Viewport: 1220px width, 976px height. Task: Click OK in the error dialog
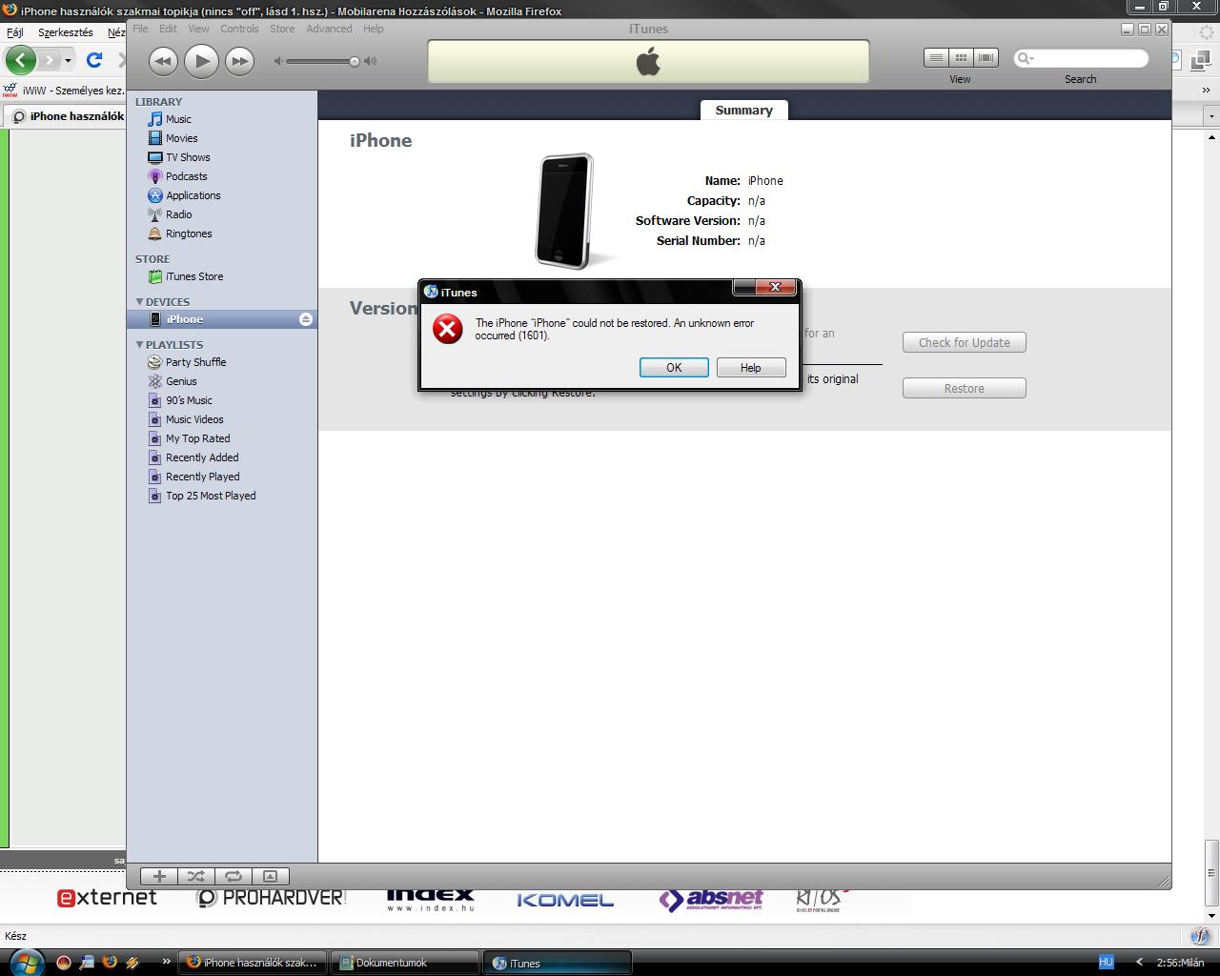pyautogui.click(x=674, y=368)
